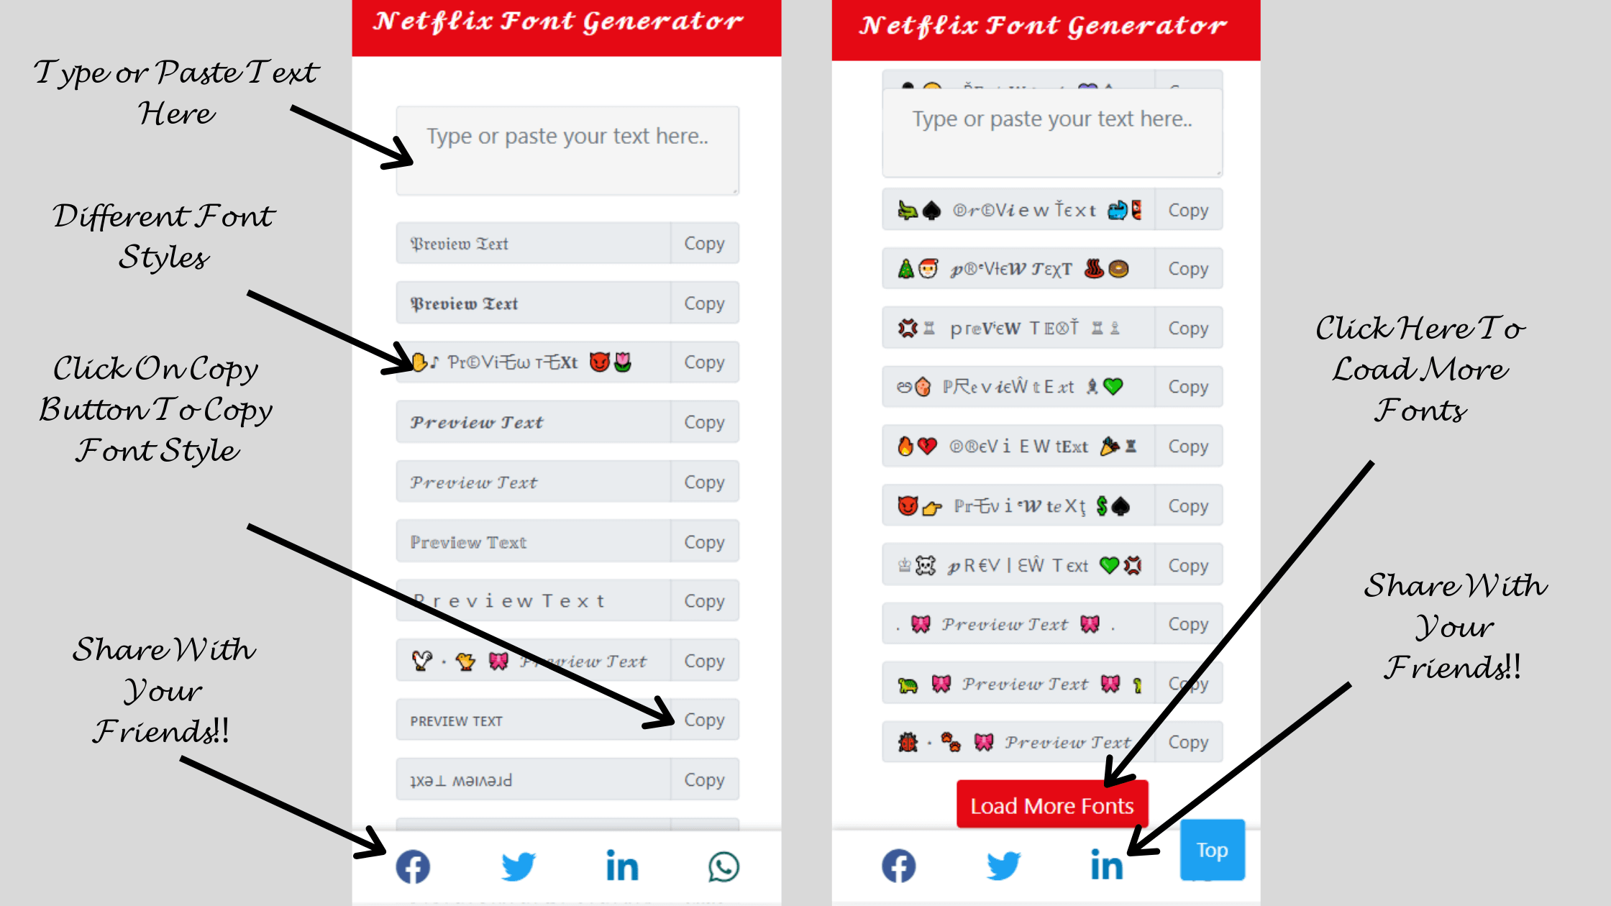Type text in the input field
Viewport: 1611px width, 906px height.
click(x=567, y=148)
